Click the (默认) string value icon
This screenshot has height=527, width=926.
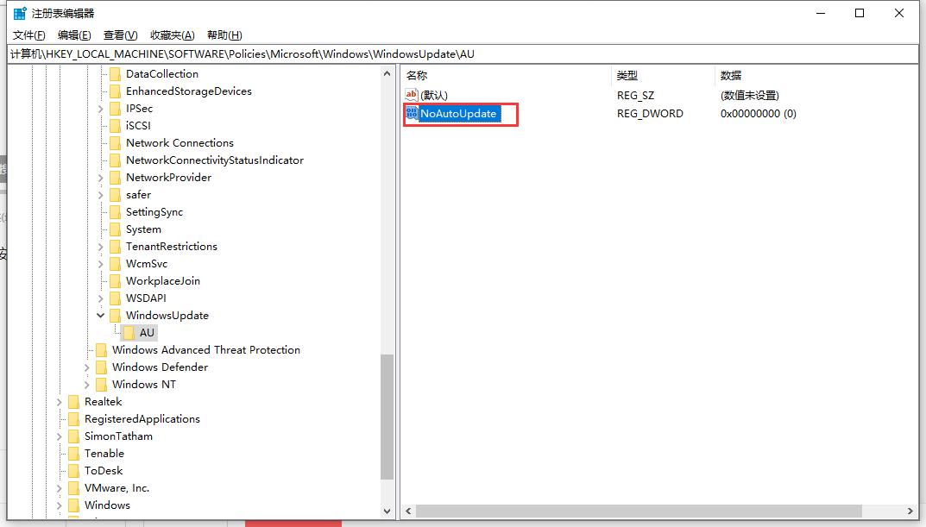click(412, 95)
